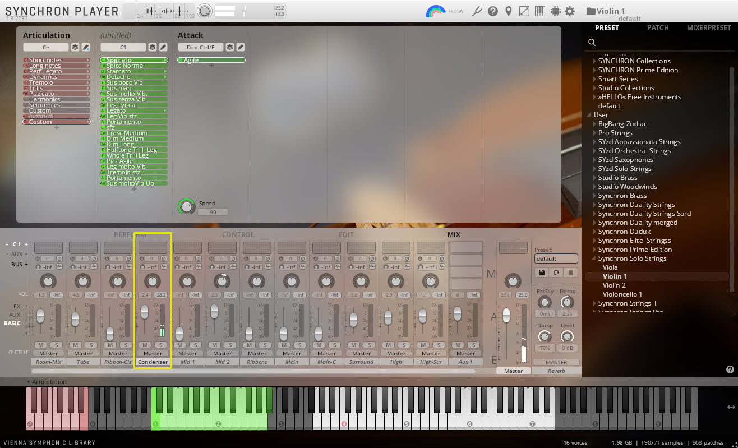The width and height of the screenshot is (738, 448).
Task: Expand the Smart Series folder
Action: pos(594,79)
